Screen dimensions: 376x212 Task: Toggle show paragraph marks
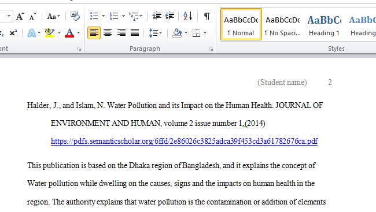(207, 16)
